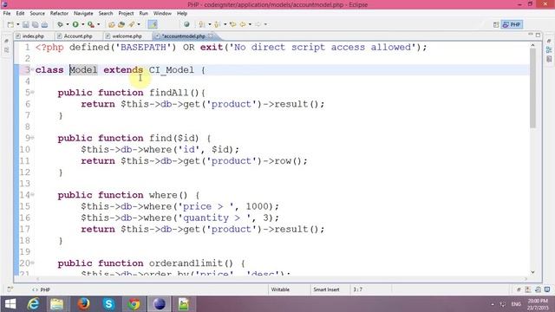555x312 pixels.
Task: Click the Debug toolbar icon
Action: pyautogui.click(x=60, y=24)
